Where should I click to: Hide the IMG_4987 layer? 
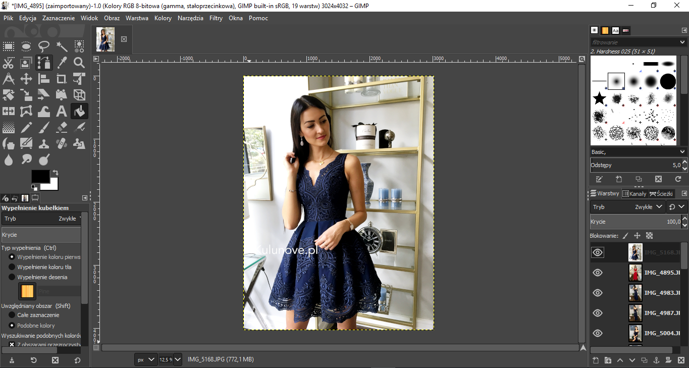598,313
